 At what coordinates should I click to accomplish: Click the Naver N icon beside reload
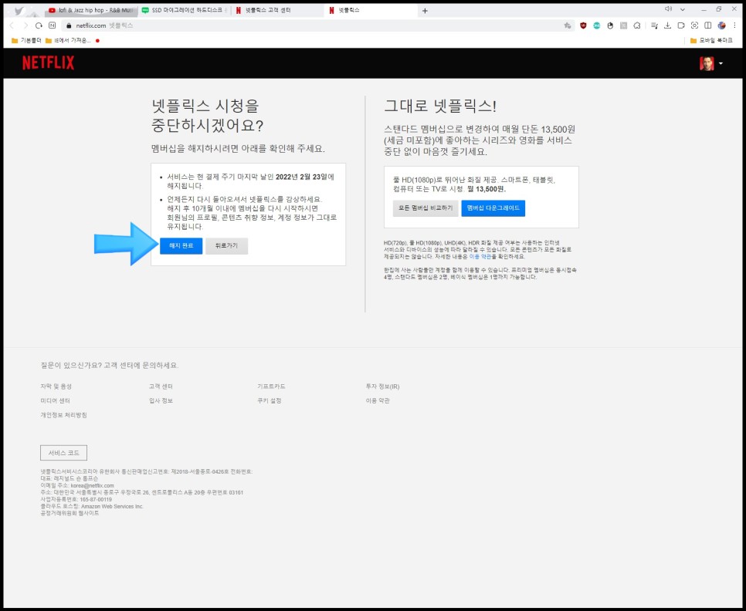pyautogui.click(x=53, y=25)
